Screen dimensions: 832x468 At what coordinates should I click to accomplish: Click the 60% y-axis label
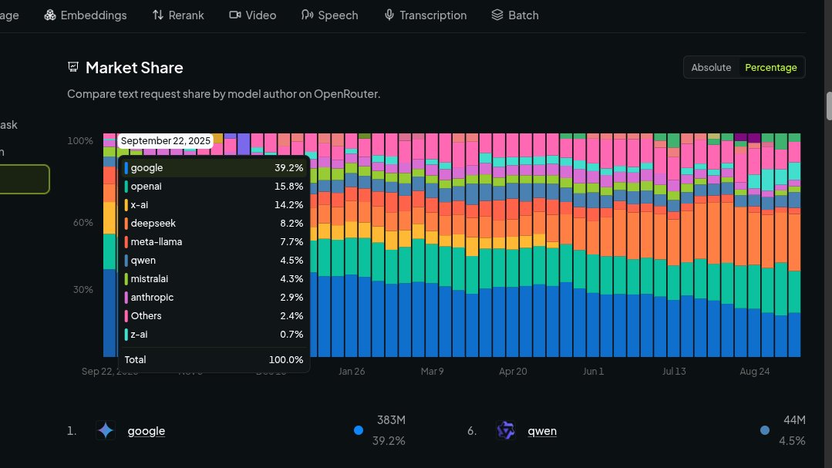[x=83, y=222]
